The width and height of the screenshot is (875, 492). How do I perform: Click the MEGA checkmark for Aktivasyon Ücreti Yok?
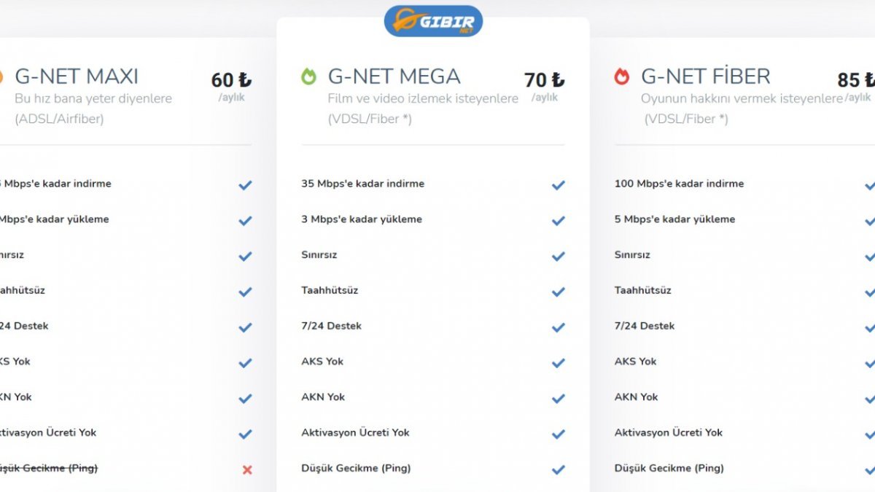559,434
